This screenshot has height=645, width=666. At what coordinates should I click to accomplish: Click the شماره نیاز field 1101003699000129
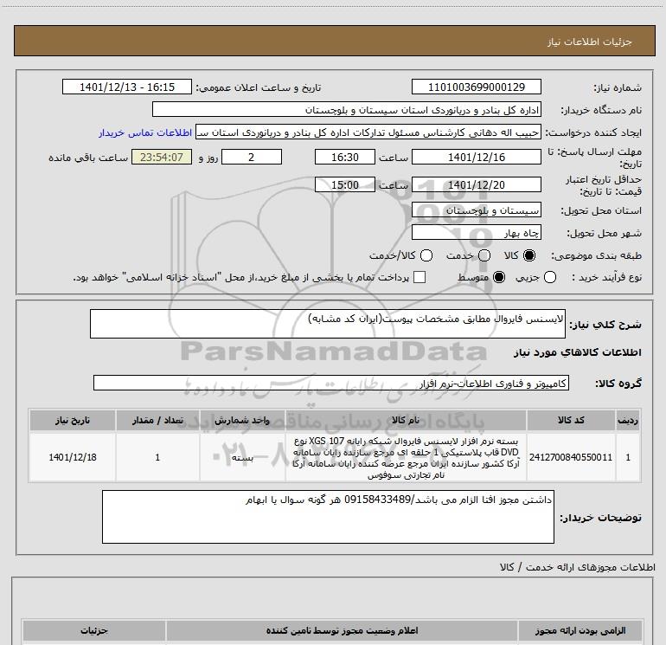tap(476, 87)
